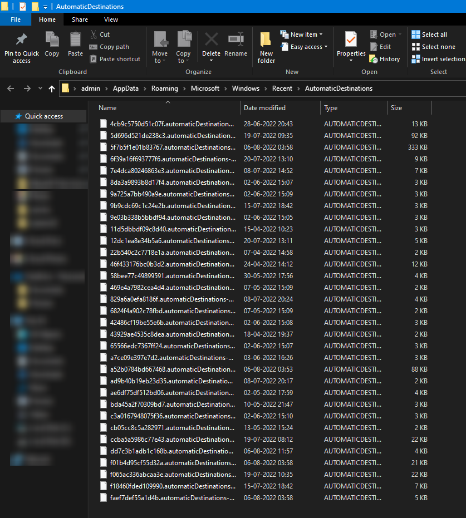Switch to Home ribbon tab
Viewport: 466px width, 518px height.
(x=47, y=19)
